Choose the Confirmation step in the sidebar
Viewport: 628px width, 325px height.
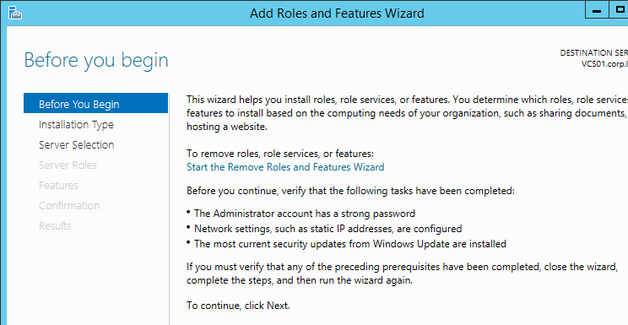point(69,206)
